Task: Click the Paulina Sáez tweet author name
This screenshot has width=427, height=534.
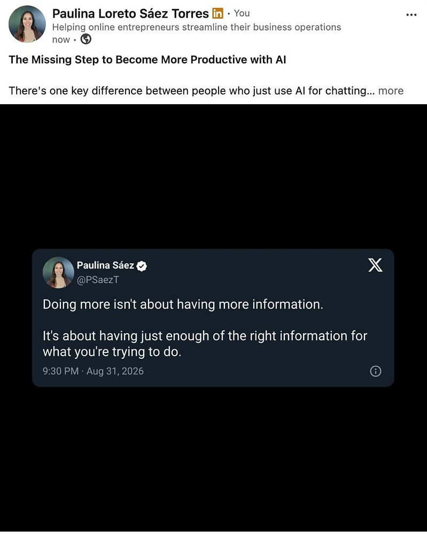Action: (105, 265)
